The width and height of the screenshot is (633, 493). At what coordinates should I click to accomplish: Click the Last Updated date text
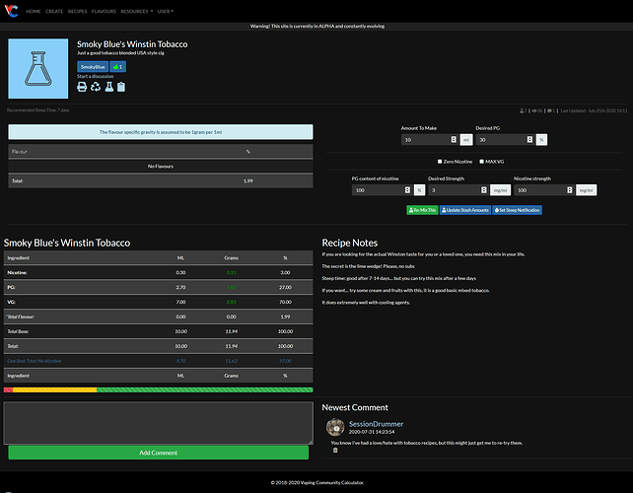click(x=594, y=110)
